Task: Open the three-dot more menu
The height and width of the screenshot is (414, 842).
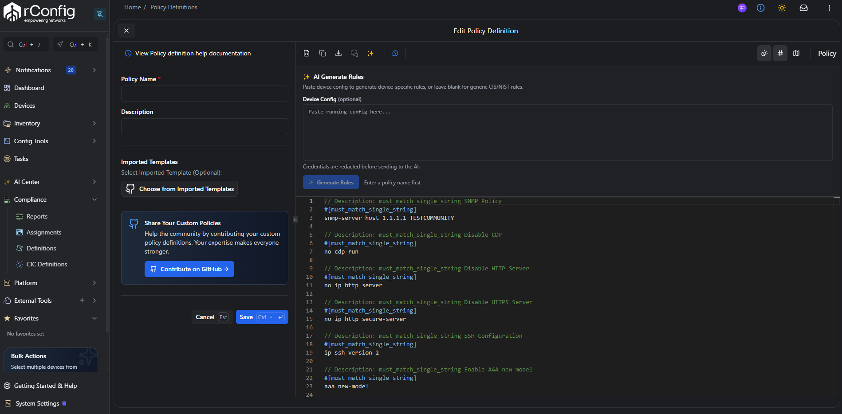Action: 829,8
